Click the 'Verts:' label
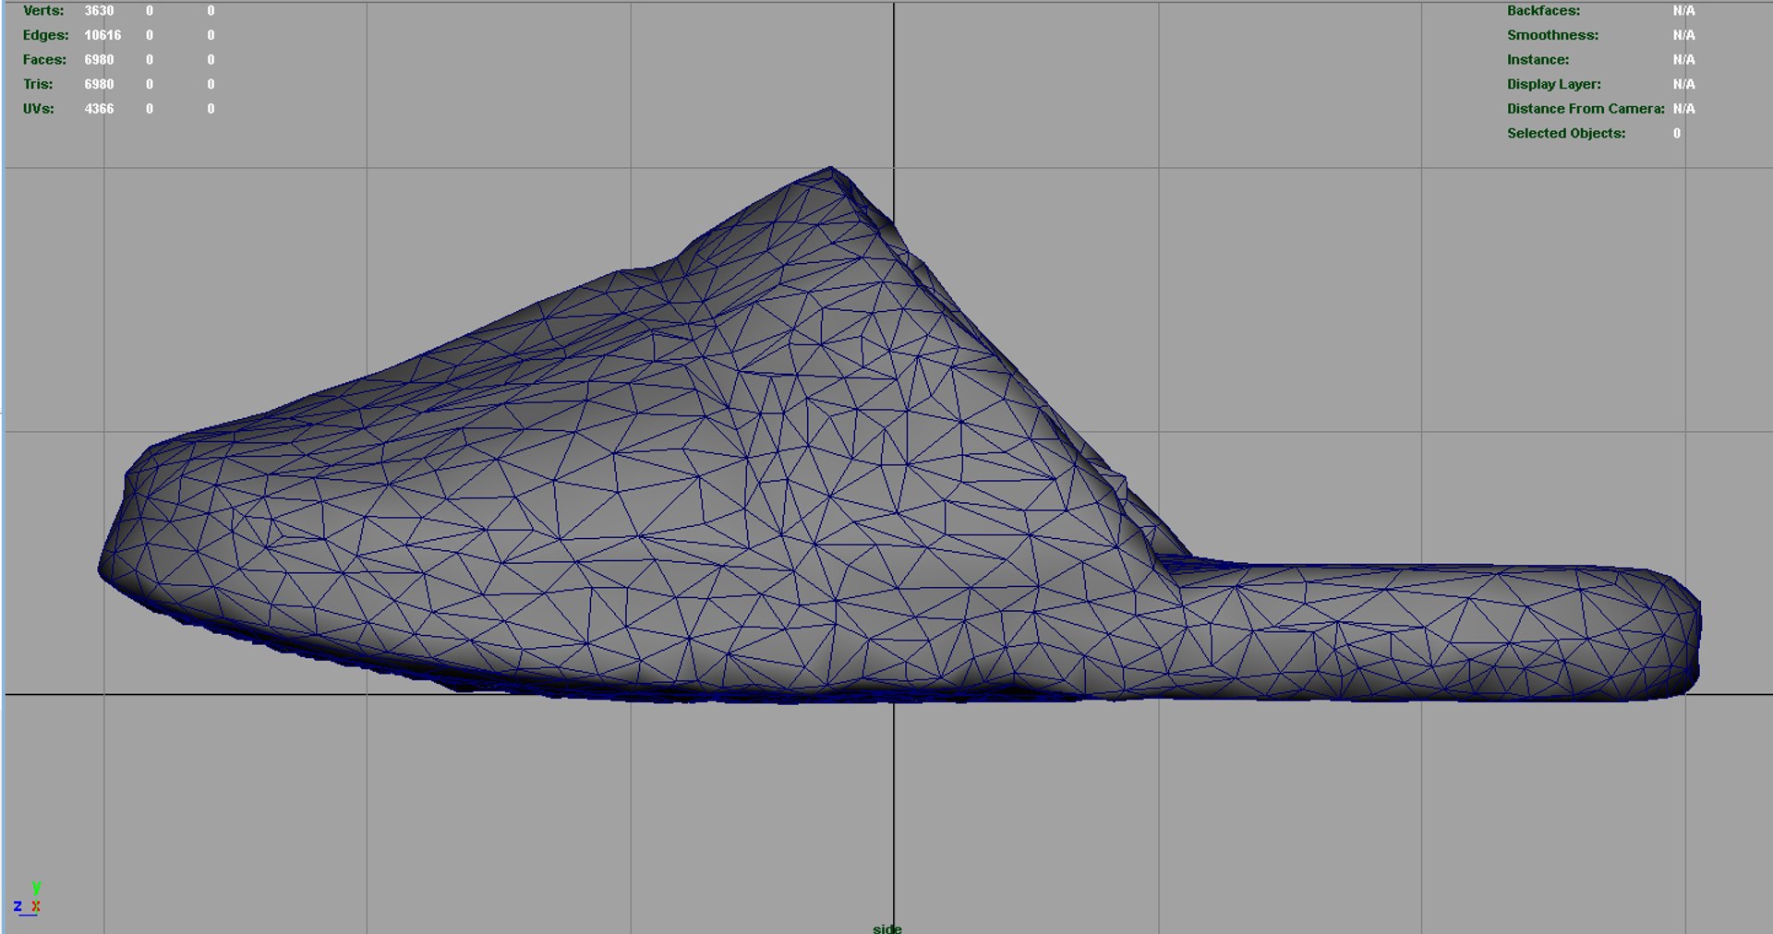 43,11
